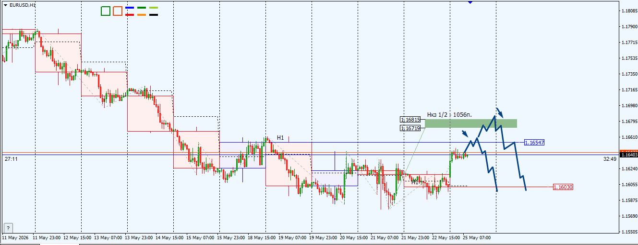Click the '14 May 15:00' time axis label
The width and height of the screenshot is (638, 245).
point(170,237)
